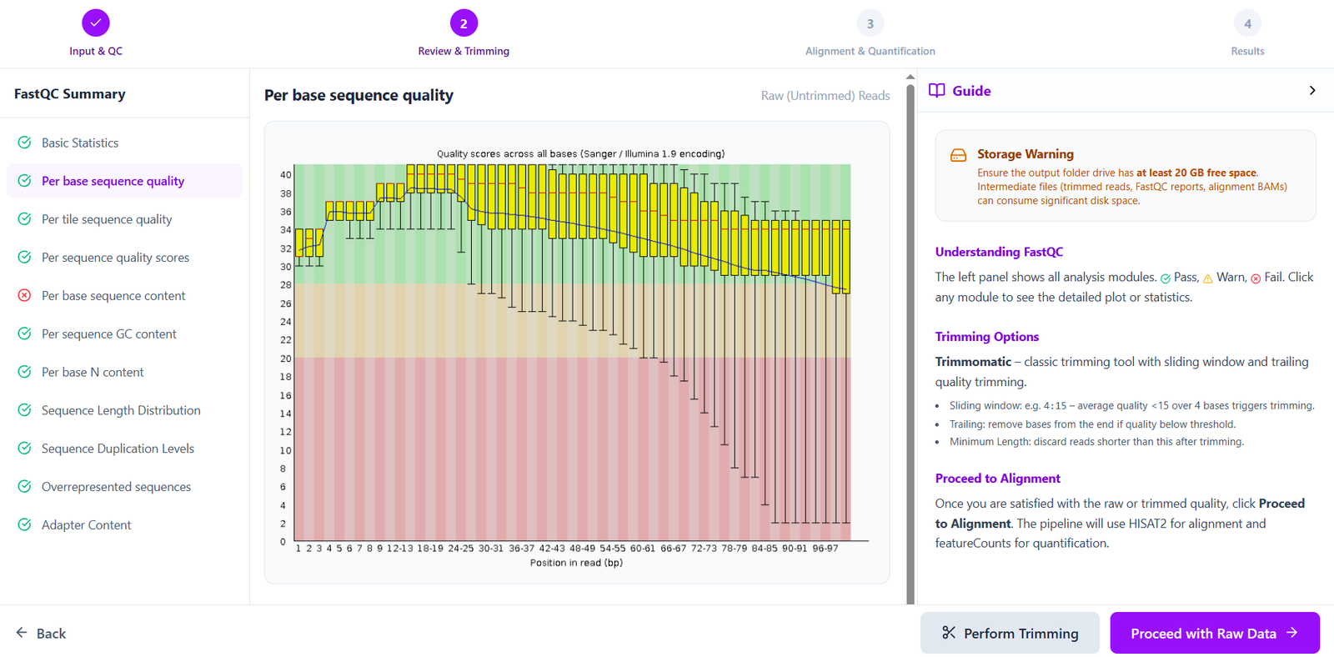Click the pass icon beside Overrepresented sequences
The height and width of the screenshot is (657, 1334).
coord(25,487)
